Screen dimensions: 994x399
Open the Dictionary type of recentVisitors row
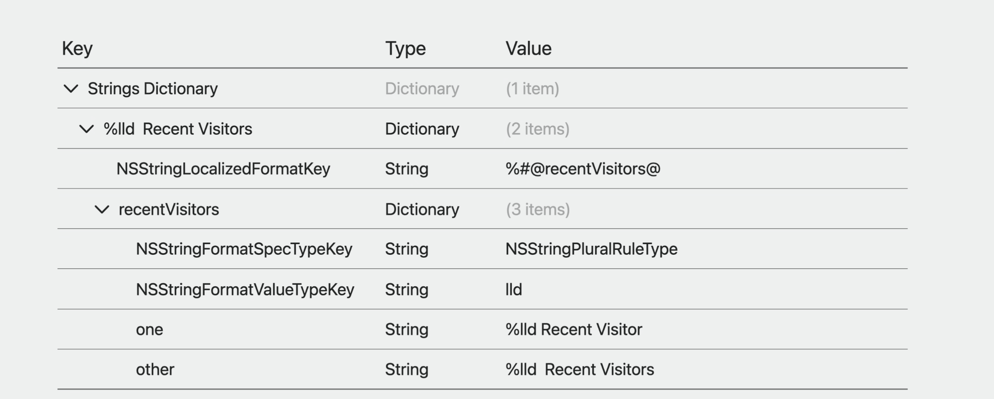tap(422, 210)
